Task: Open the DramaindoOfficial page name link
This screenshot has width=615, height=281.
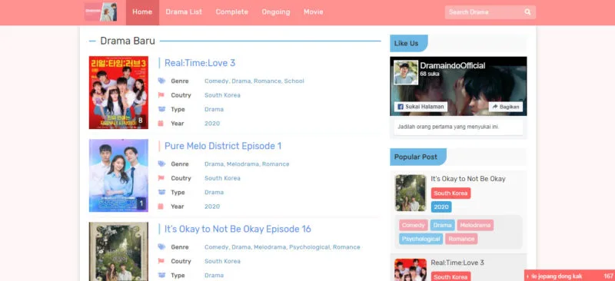Action: pos(453,65)
